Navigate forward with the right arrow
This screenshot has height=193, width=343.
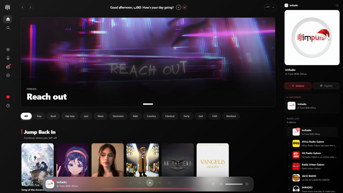(x=30, y=7)
